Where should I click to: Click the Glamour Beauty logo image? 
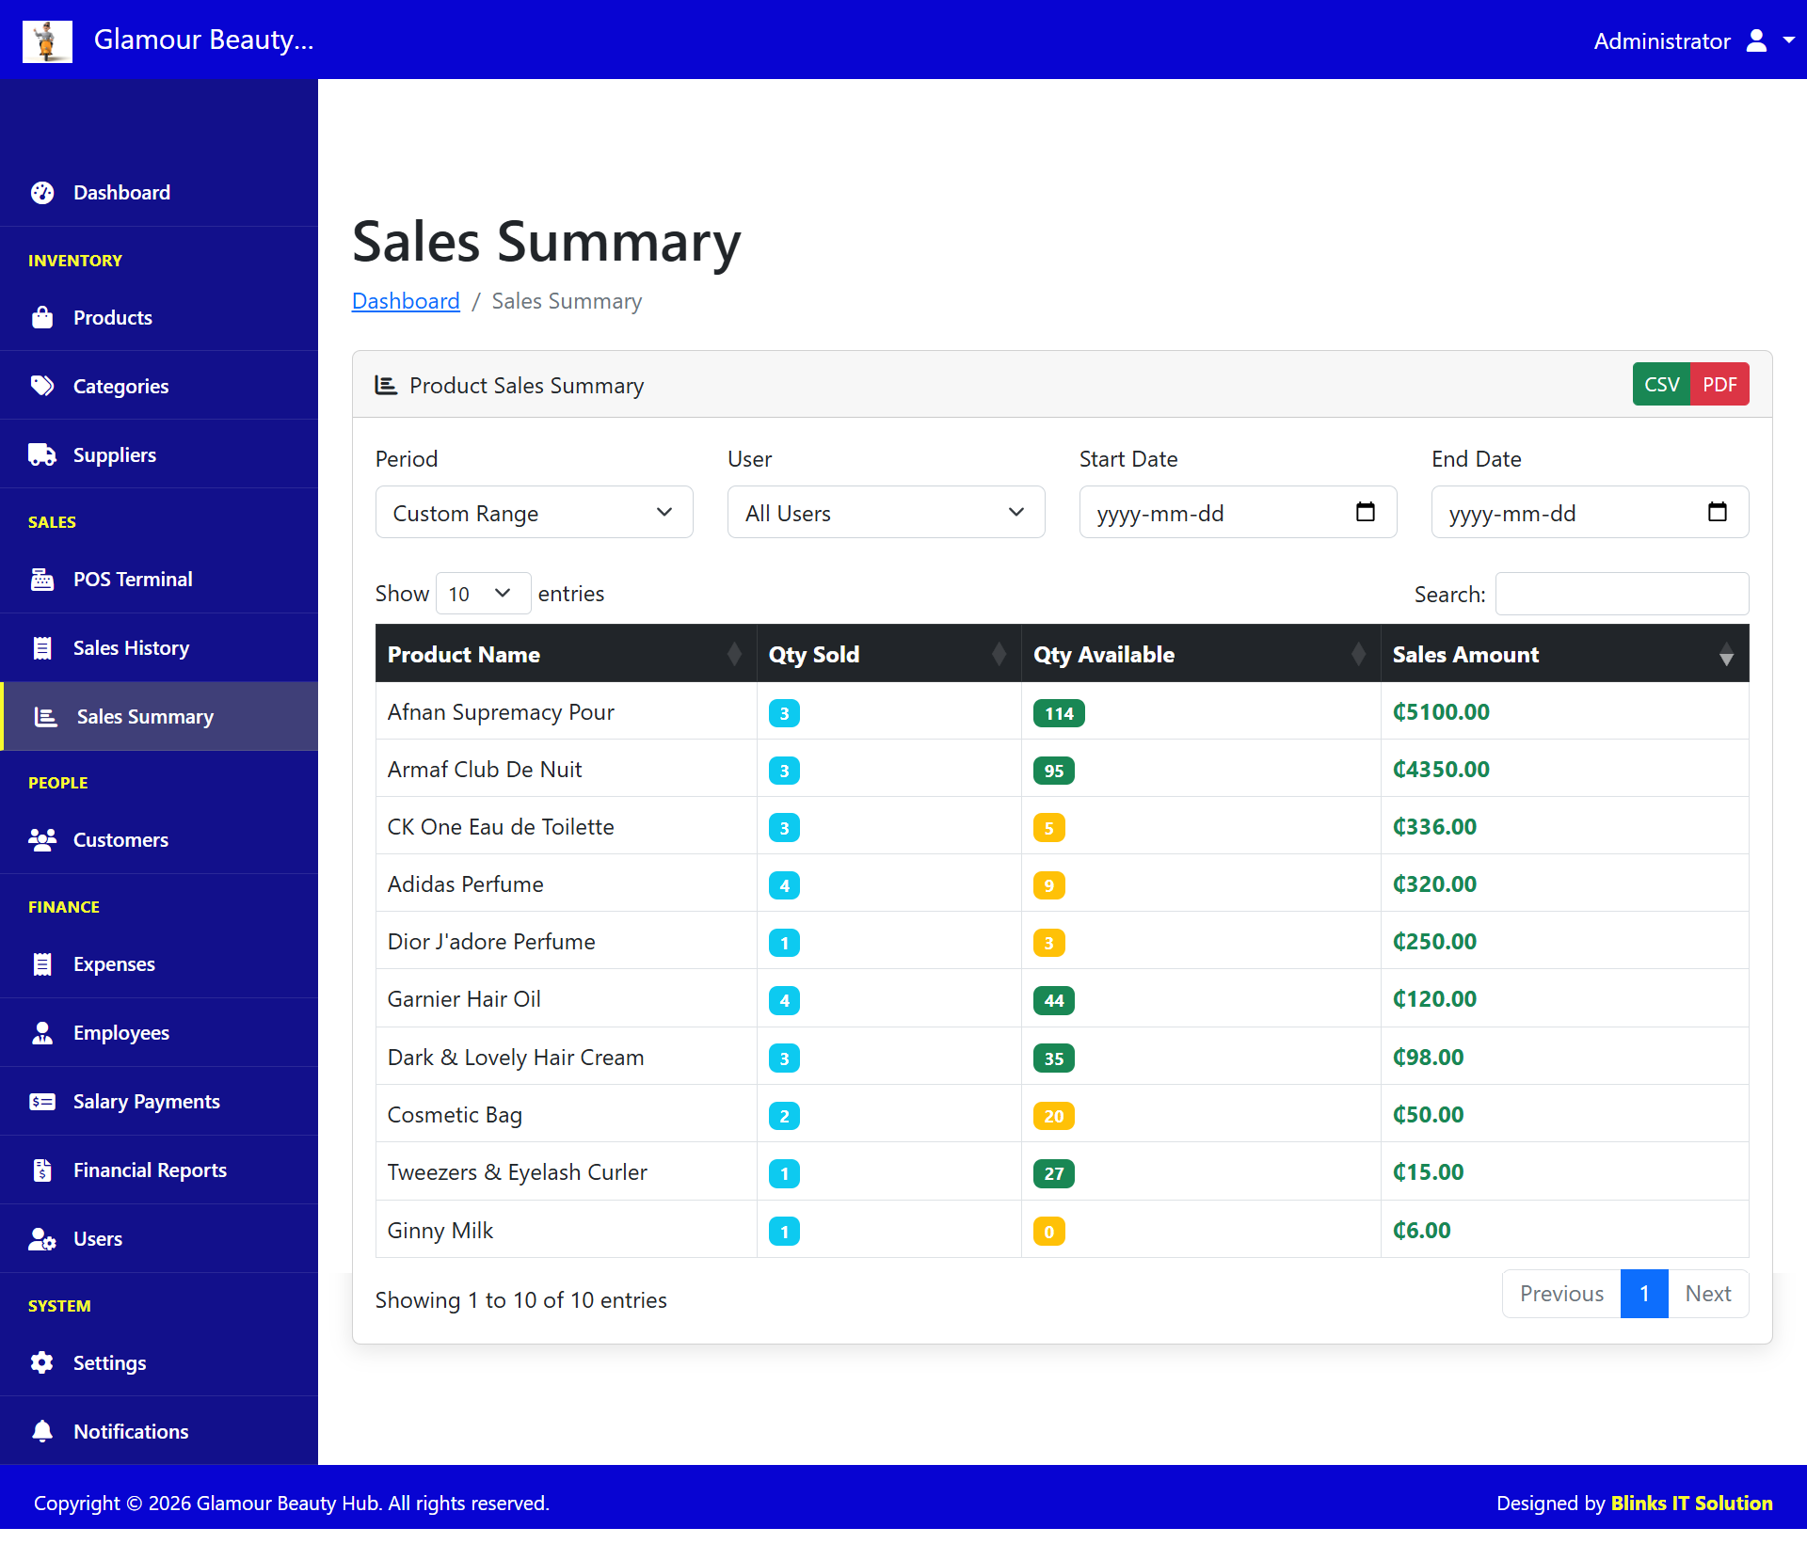pyautogui.click(x=47, y=41)
